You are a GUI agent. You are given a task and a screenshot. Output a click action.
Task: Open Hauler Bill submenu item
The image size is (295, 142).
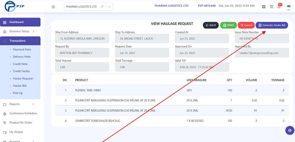20,86
